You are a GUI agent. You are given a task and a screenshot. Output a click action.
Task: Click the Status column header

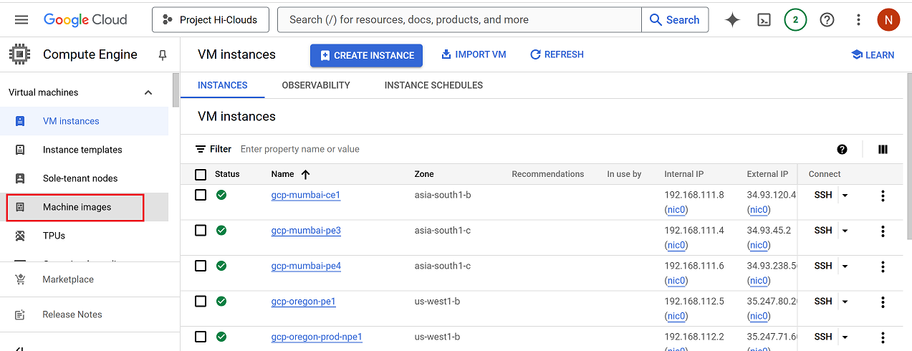click(227, 174)
